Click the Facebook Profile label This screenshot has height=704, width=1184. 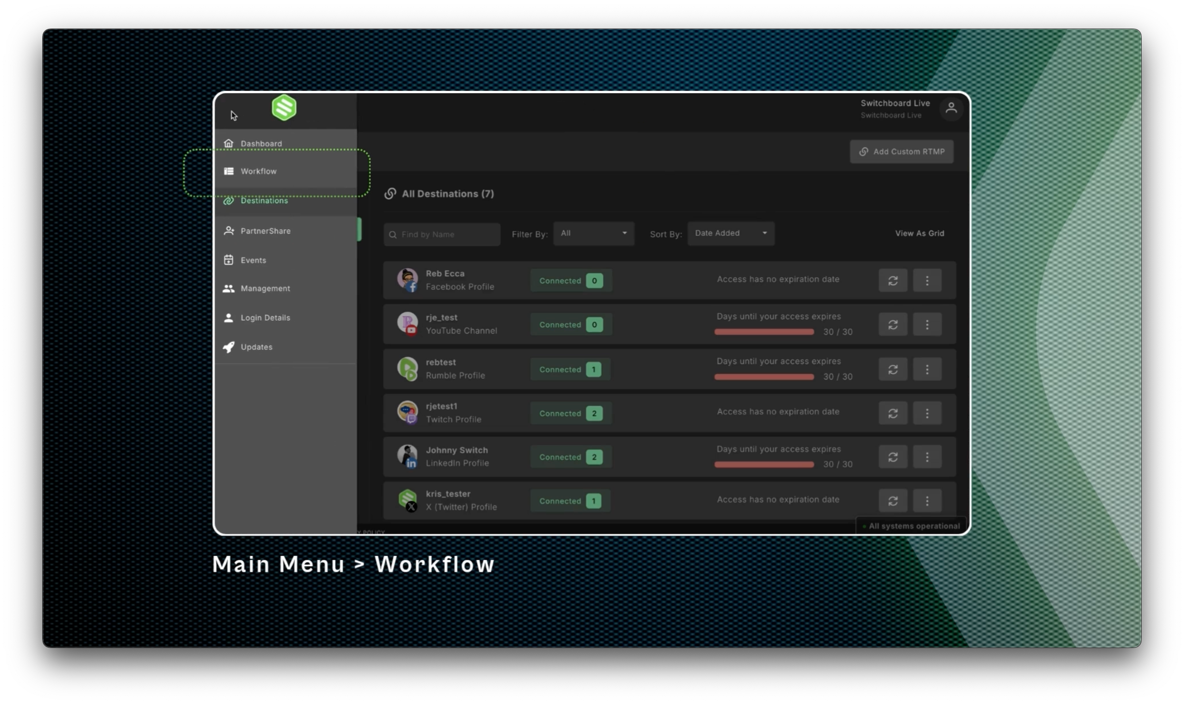pyautogui.click(x=460, y=286)
